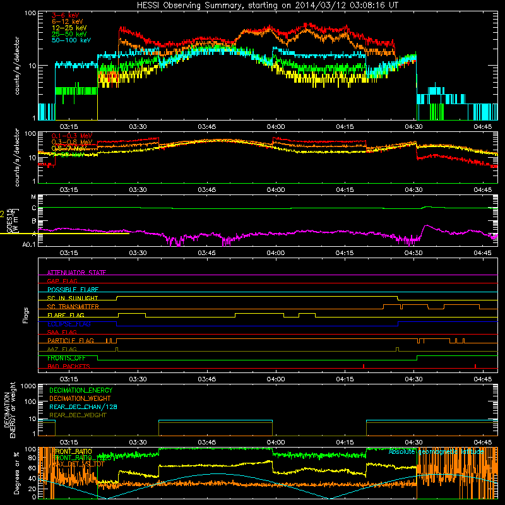Click the orange MAX_DET_VS_TOT legend label
The width and height of the screenshot is (505, 505).
(78, 464)
